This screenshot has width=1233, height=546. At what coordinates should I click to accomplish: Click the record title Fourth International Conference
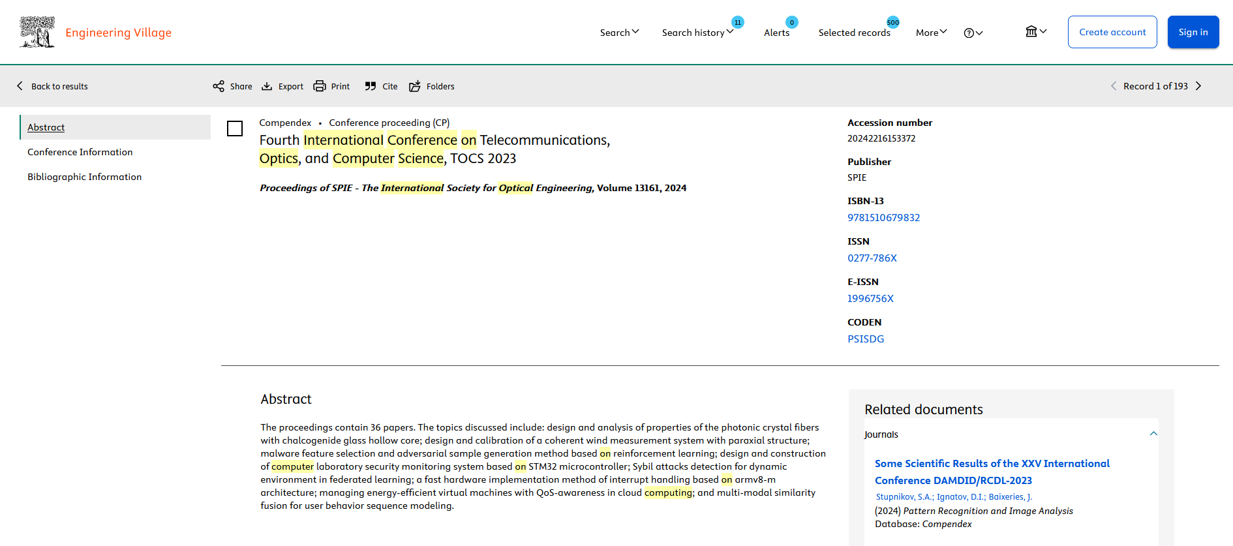coord(434,149)
